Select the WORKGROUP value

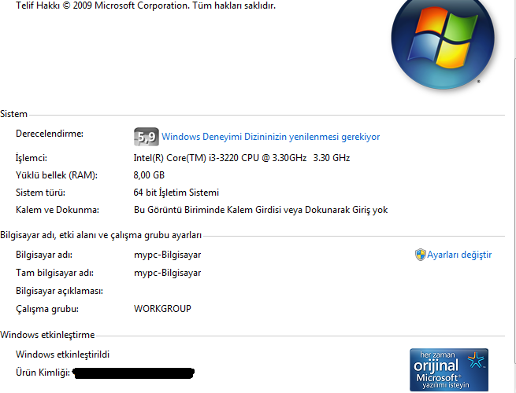click(x=162, y=309)
